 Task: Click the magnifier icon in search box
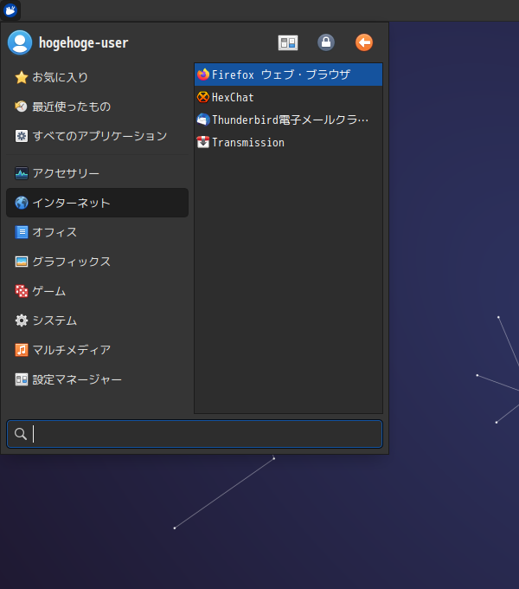[21, 434]
